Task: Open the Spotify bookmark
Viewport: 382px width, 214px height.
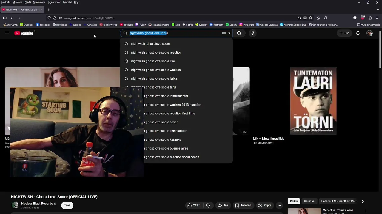Action: (231, 25)
